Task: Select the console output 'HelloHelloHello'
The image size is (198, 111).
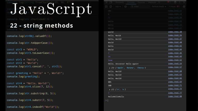Action: (x=116, y=97)
